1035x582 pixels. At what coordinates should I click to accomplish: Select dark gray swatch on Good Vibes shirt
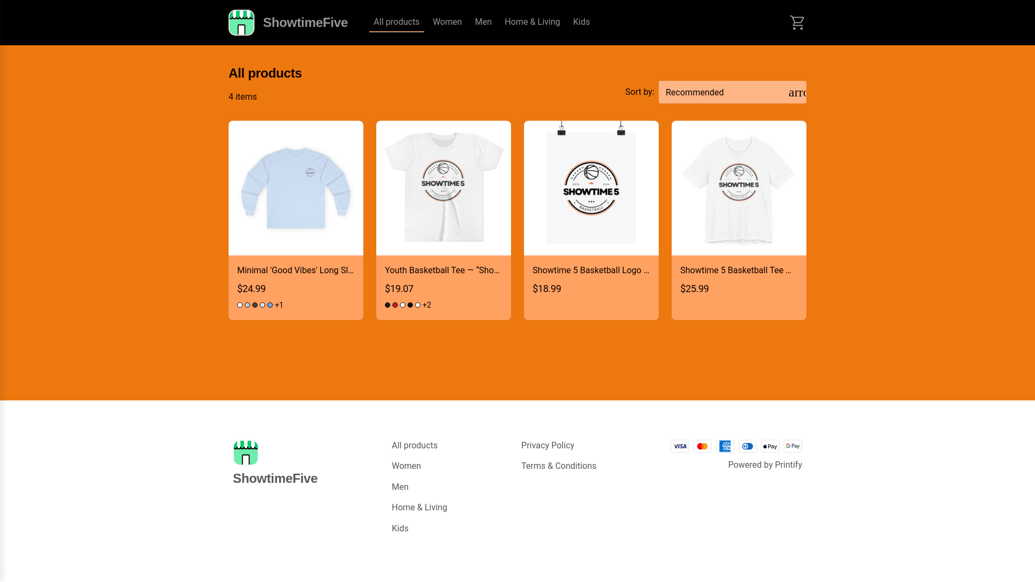(255, 305)
